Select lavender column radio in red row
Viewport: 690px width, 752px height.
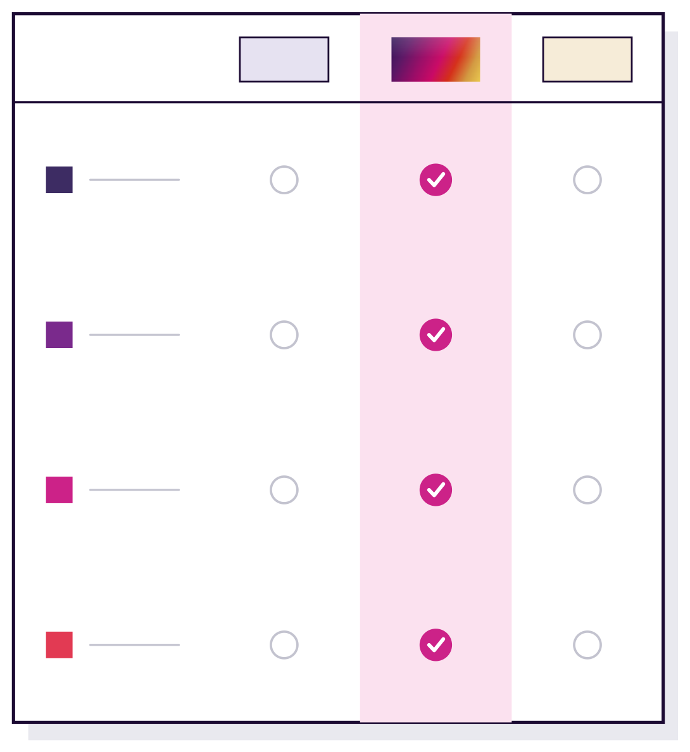(x=284, y=644)
